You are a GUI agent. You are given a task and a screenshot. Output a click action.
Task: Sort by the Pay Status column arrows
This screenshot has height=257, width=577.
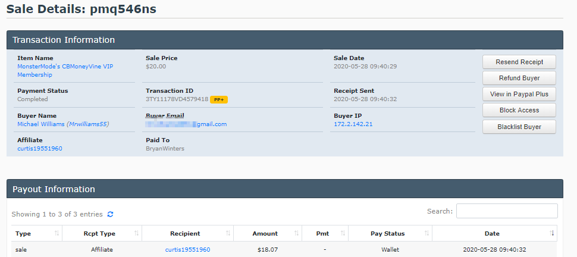(x=427, y=233)
